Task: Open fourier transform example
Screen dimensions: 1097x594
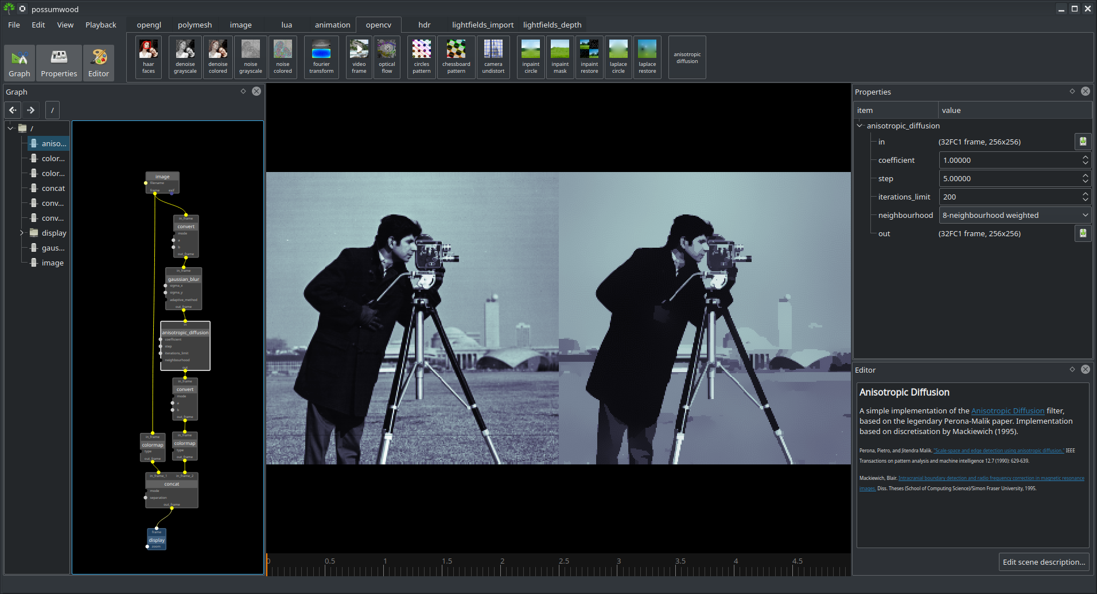Action: coord(321,57)
